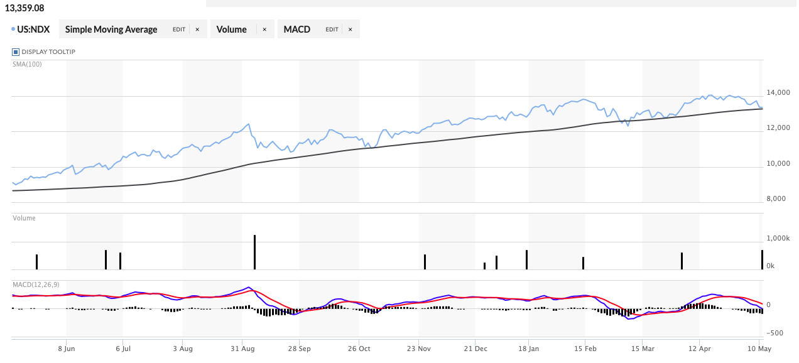Toggle the Display Tooltip checkbox

click(x=16, y=51)
